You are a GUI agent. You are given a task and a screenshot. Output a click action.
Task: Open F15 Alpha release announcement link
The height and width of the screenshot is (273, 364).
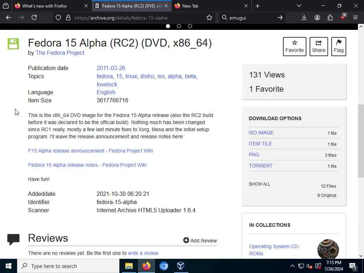[91, 151]
